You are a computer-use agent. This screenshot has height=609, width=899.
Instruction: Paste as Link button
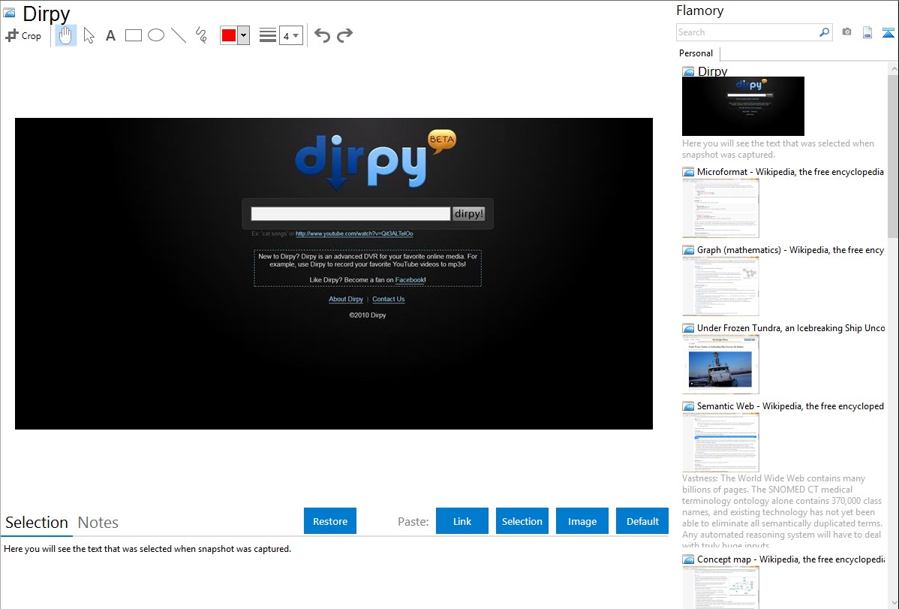(462, 521)
